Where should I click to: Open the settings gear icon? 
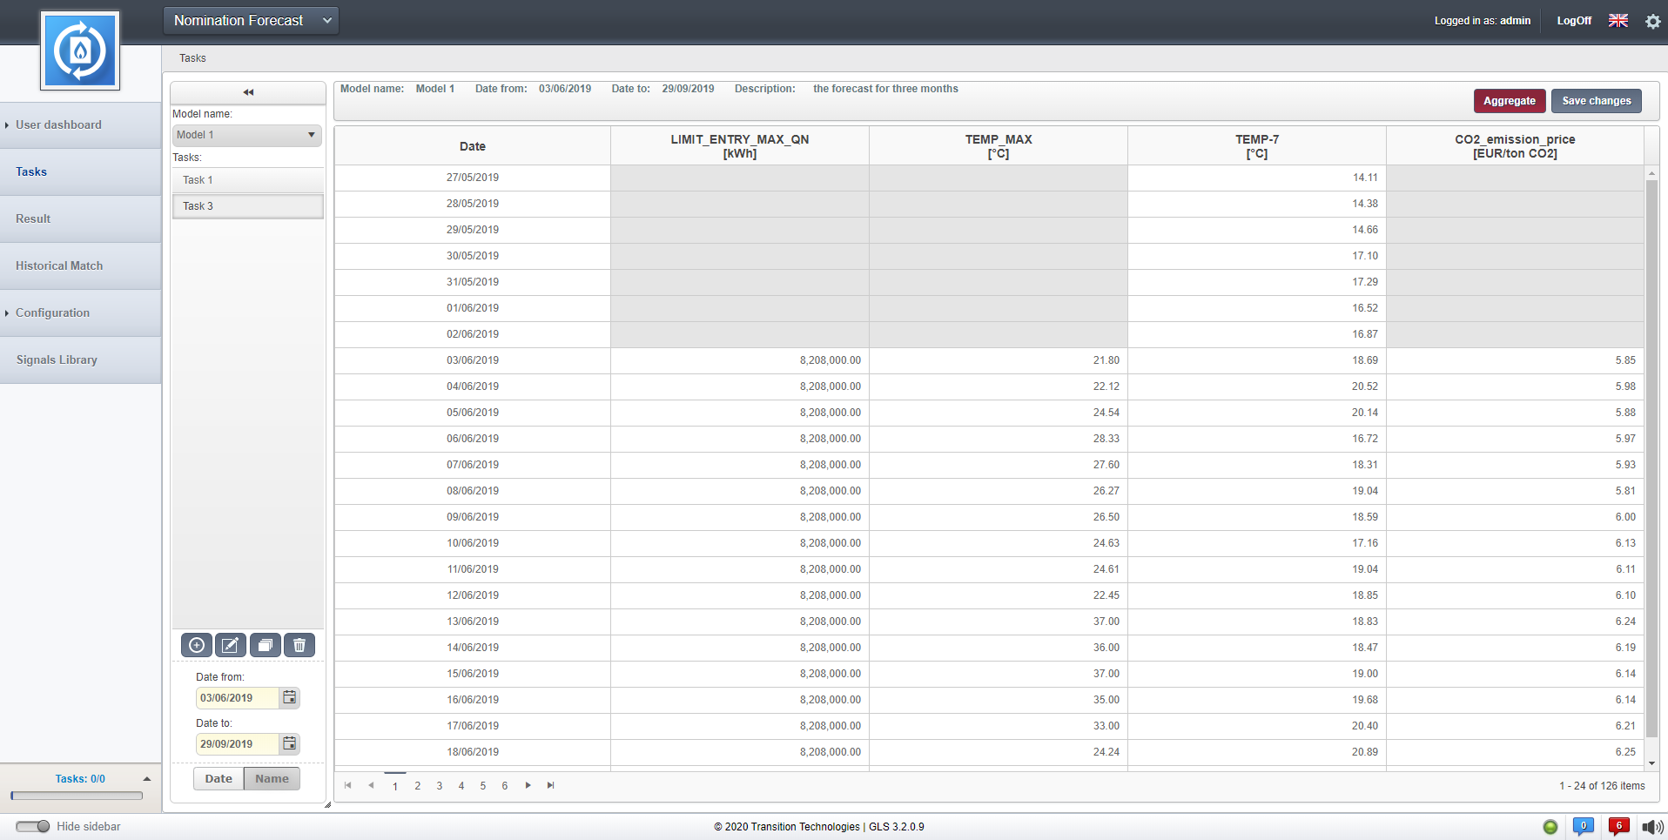(1652, 21)
